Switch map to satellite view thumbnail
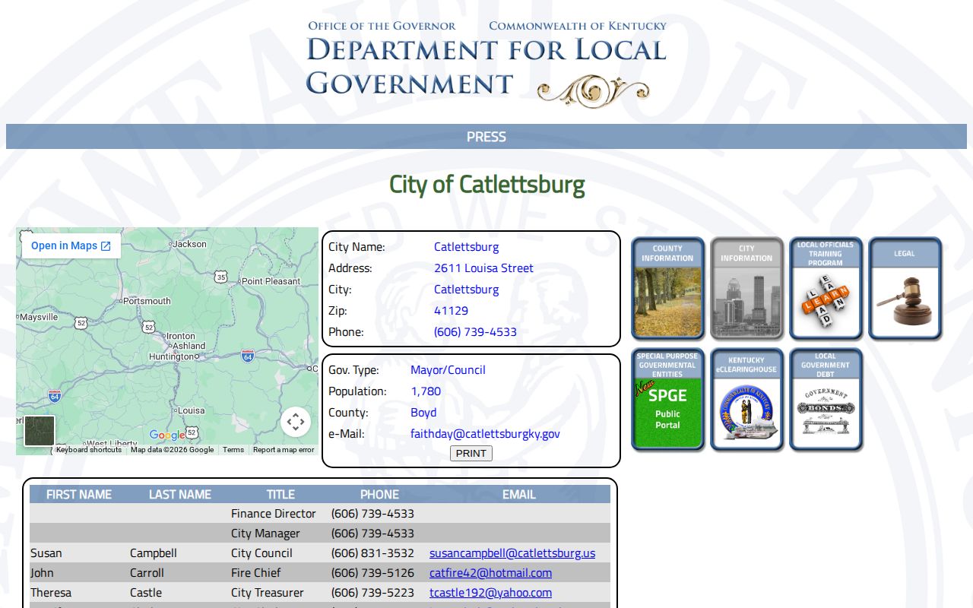This screenshot has height=608, width=973. [x=40, y=431]
